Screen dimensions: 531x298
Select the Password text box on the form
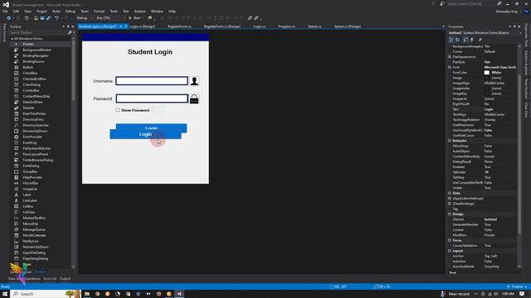point(152,99)
